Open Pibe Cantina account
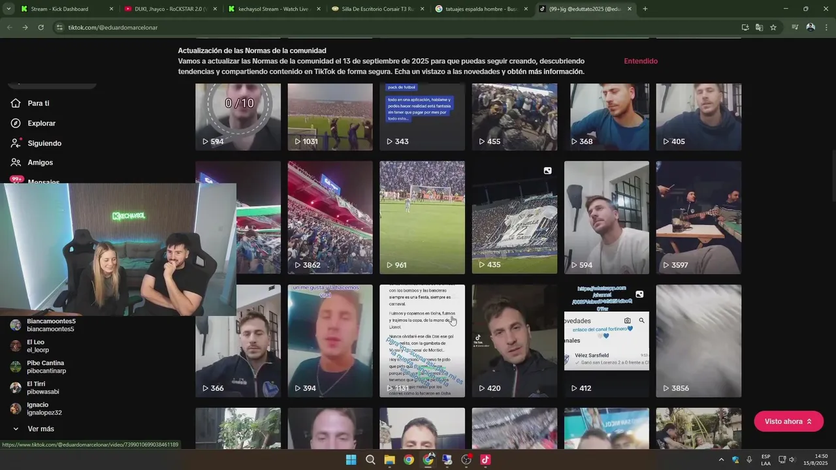The image size is (836, 470). coord(46,367)
